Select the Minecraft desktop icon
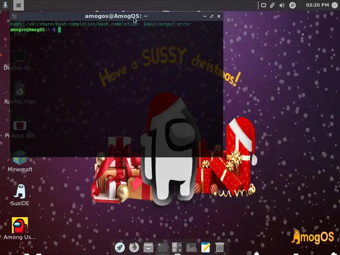Screen dimensions: 340x255 point(20,161)
